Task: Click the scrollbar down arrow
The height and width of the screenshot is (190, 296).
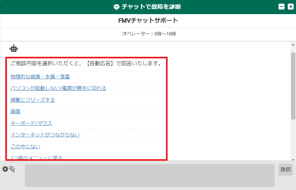Action: (293, 158)
